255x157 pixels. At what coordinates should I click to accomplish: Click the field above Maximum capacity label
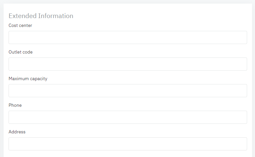(127, 64)
